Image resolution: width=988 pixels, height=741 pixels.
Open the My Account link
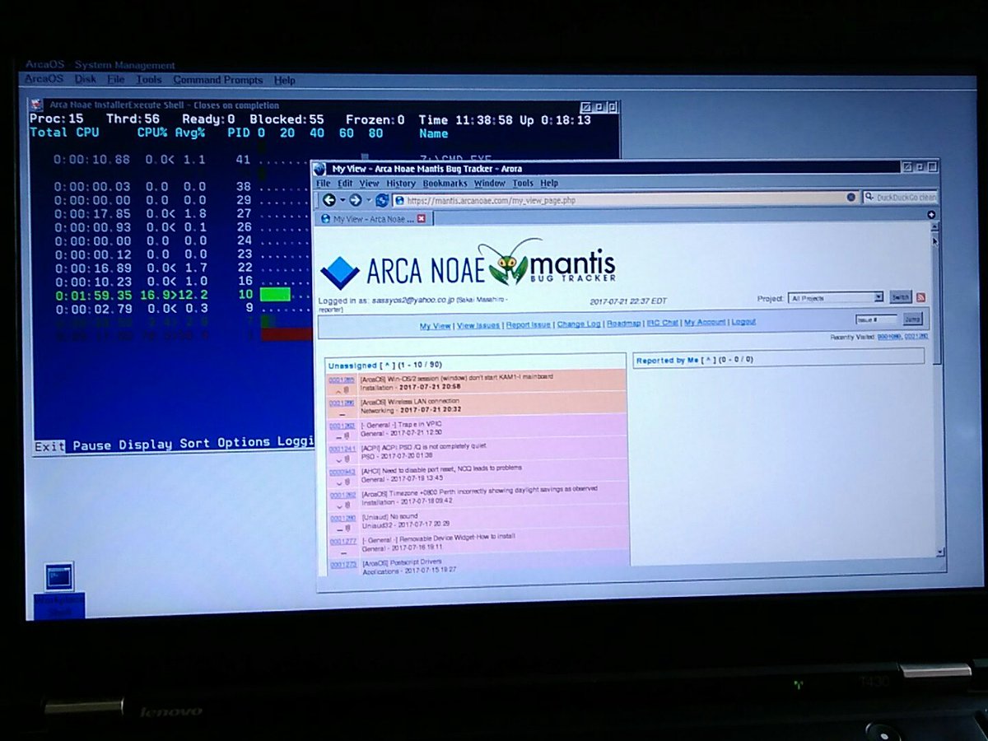[705, 322]
